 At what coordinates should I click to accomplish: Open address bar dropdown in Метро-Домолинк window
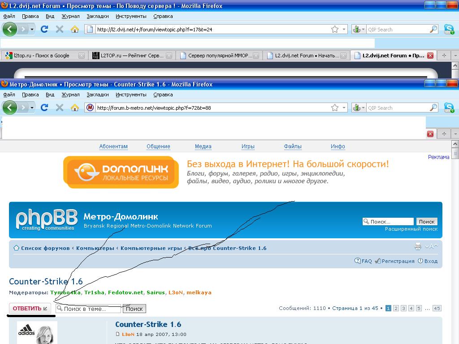(344, 107)
